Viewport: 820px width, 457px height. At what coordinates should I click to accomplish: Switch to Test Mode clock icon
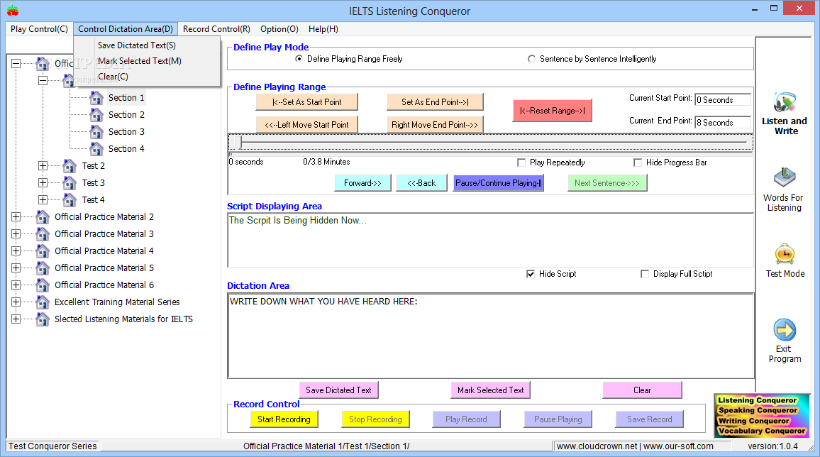point(785,254)
